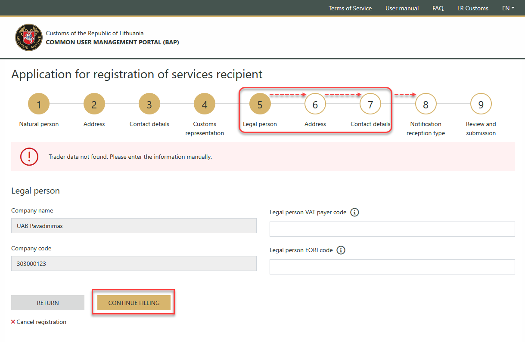This screenshot has width=525, height=342.
Task: Go to step 2 Address circle
Action: (94, 104)
